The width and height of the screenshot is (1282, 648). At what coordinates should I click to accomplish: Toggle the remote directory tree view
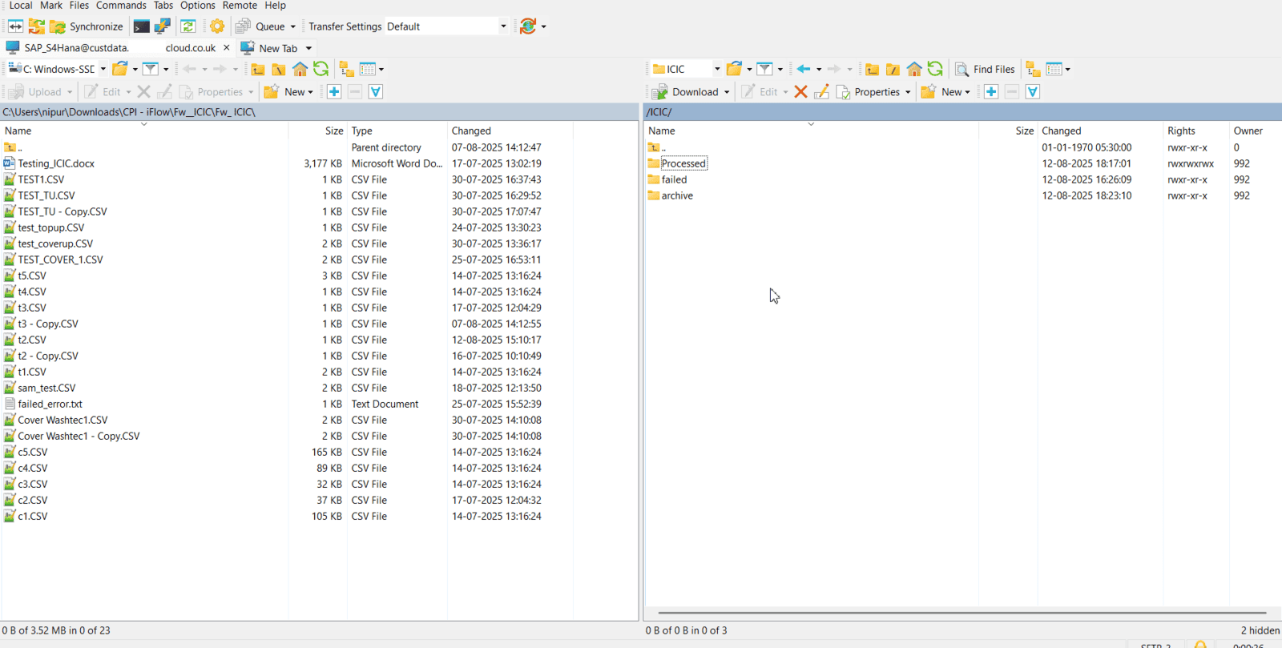[1033, 70]
